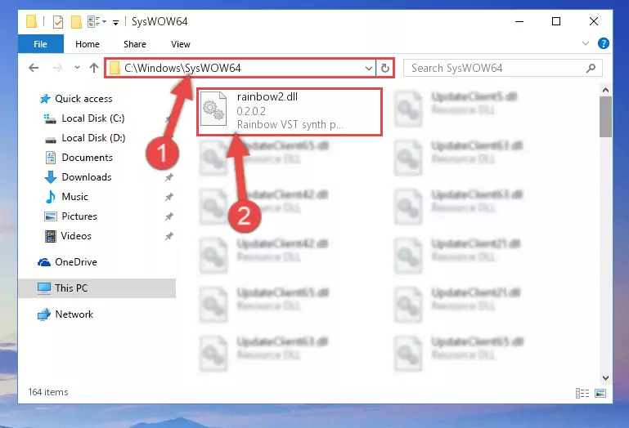Viewport: 629px width, 428px height.
Task: Click the OneDrive cloud icon
Action: point(44,262)
